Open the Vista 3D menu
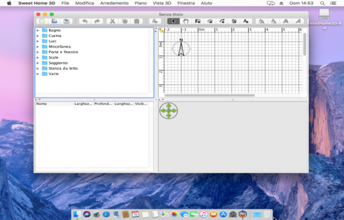Viewport: 344px width, 220px height. point(162,3)
